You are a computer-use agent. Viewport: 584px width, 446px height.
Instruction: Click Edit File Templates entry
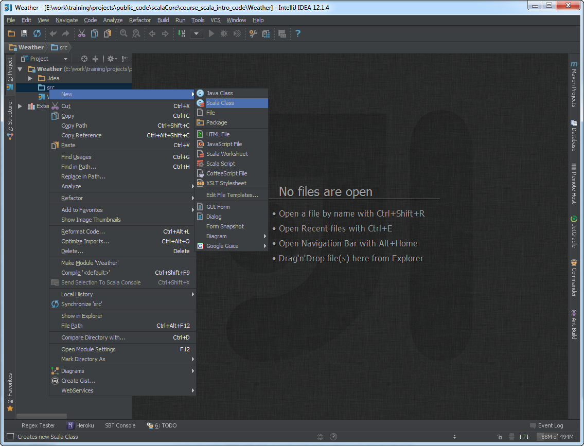tap(232, 194)
